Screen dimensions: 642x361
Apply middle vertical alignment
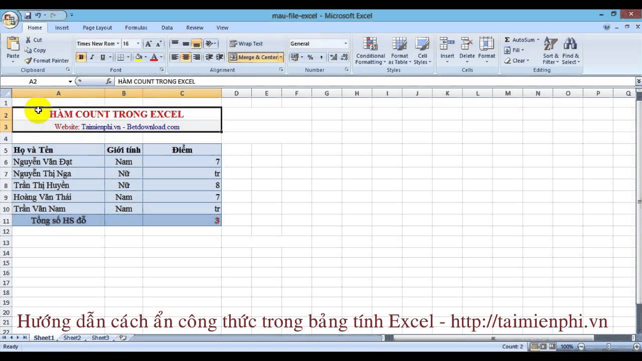(186, 44)
